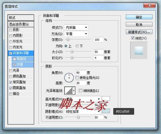Enable the 投影 checkbox
Viewport: 161px width, 134px height.
(11, 30)
